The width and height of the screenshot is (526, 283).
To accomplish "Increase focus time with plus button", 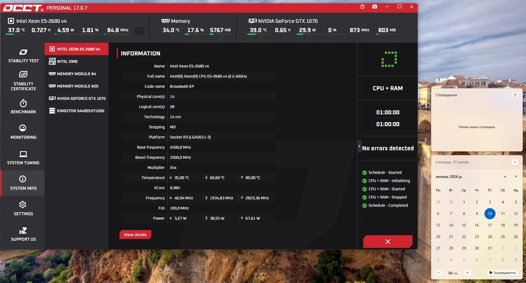I will 467,272.
